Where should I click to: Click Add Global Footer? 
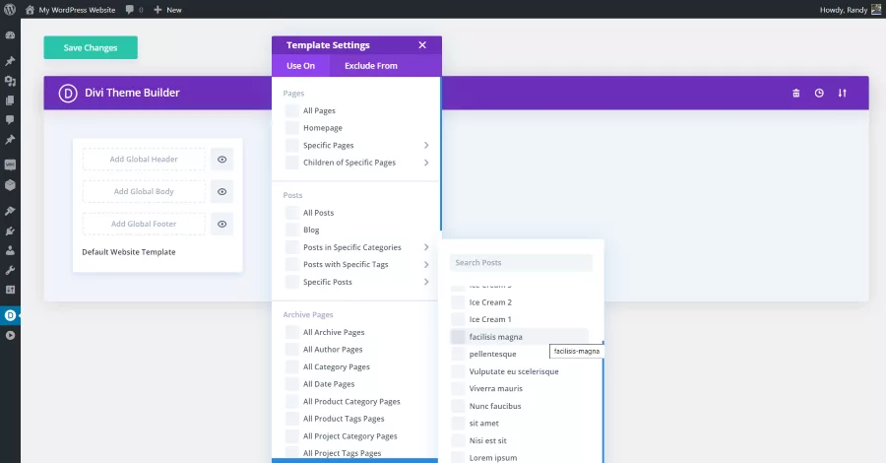click(x=144, y=224)
